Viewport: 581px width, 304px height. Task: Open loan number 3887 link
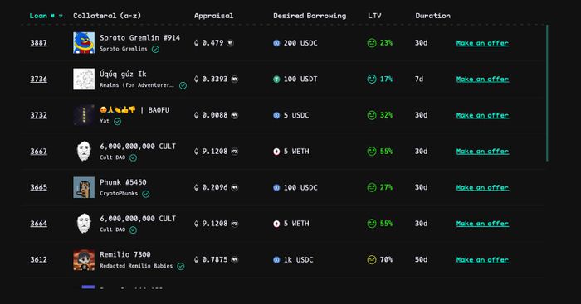38,43
